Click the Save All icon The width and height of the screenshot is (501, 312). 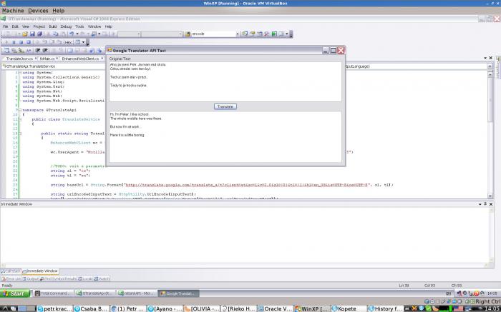[39, 34]
